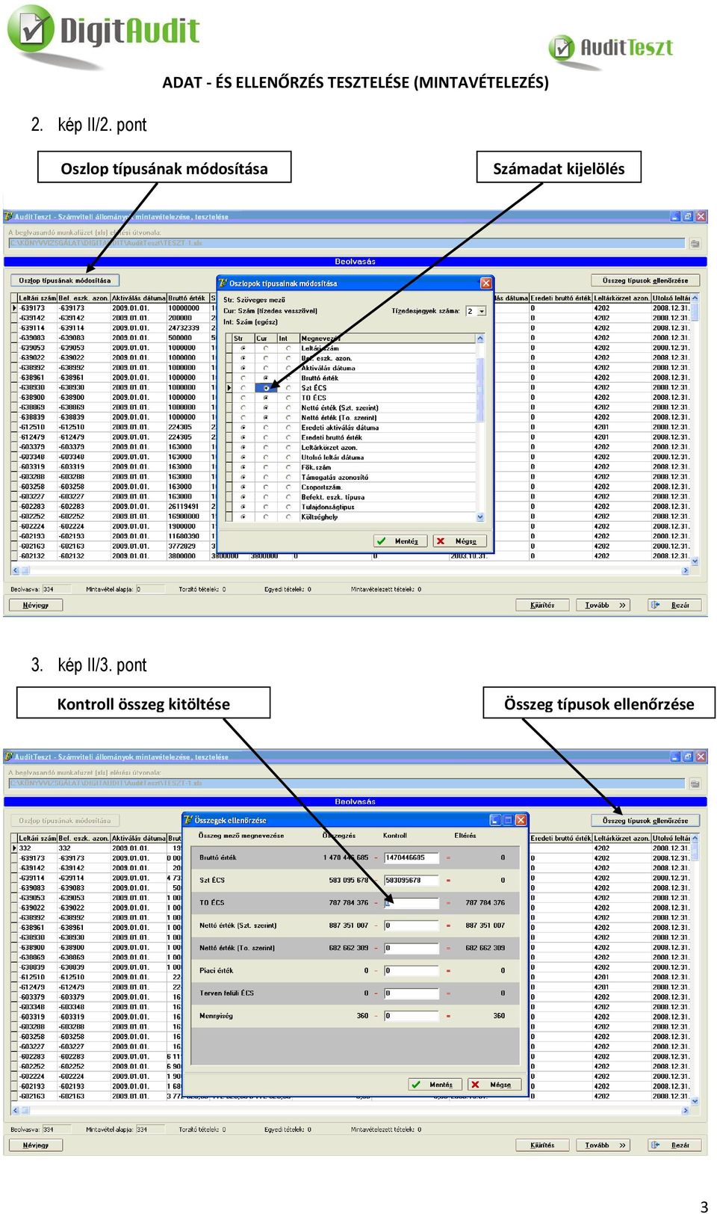The width and height of the screenshot is (717, 1214).
Task: Select Str radio for Leltári szám row
Action: click(243, 348)
